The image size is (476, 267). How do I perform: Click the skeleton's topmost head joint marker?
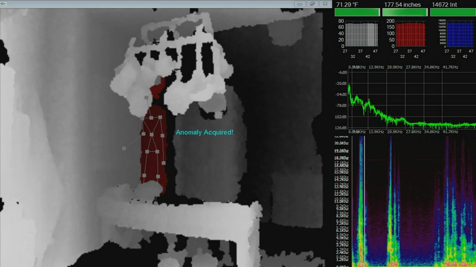click(x=147, y=98)
